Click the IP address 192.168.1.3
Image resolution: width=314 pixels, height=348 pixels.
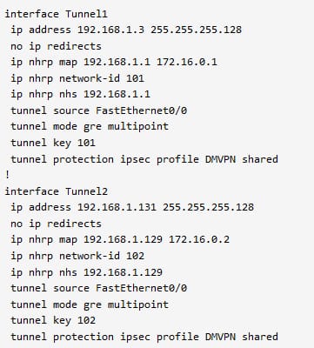click(x=110, y=30)
